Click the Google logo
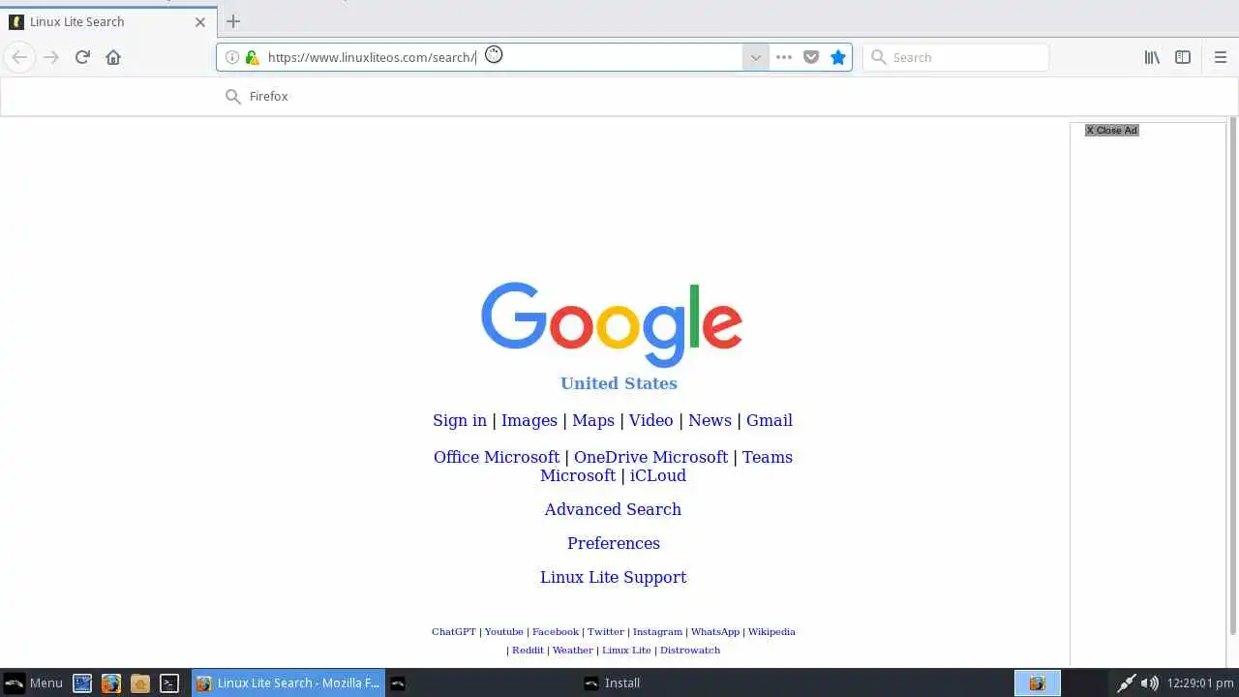This screenshot has height=697, width=1239. point(612,324)
